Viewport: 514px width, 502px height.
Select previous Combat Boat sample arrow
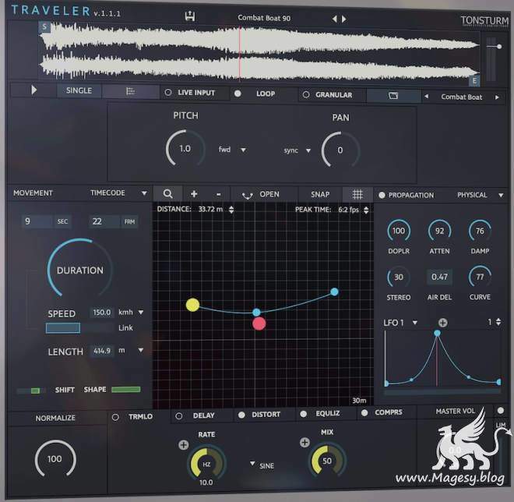tap(426, 97)
